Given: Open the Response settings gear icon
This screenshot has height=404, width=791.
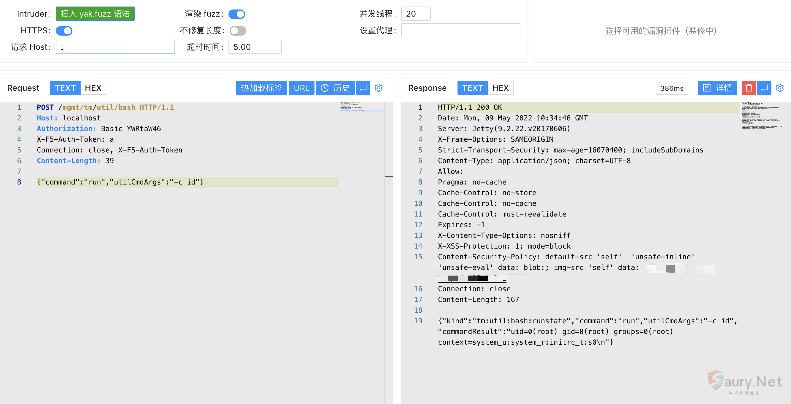Looking at the screenshot, I should pyautogui.click(x=779, y=88).
